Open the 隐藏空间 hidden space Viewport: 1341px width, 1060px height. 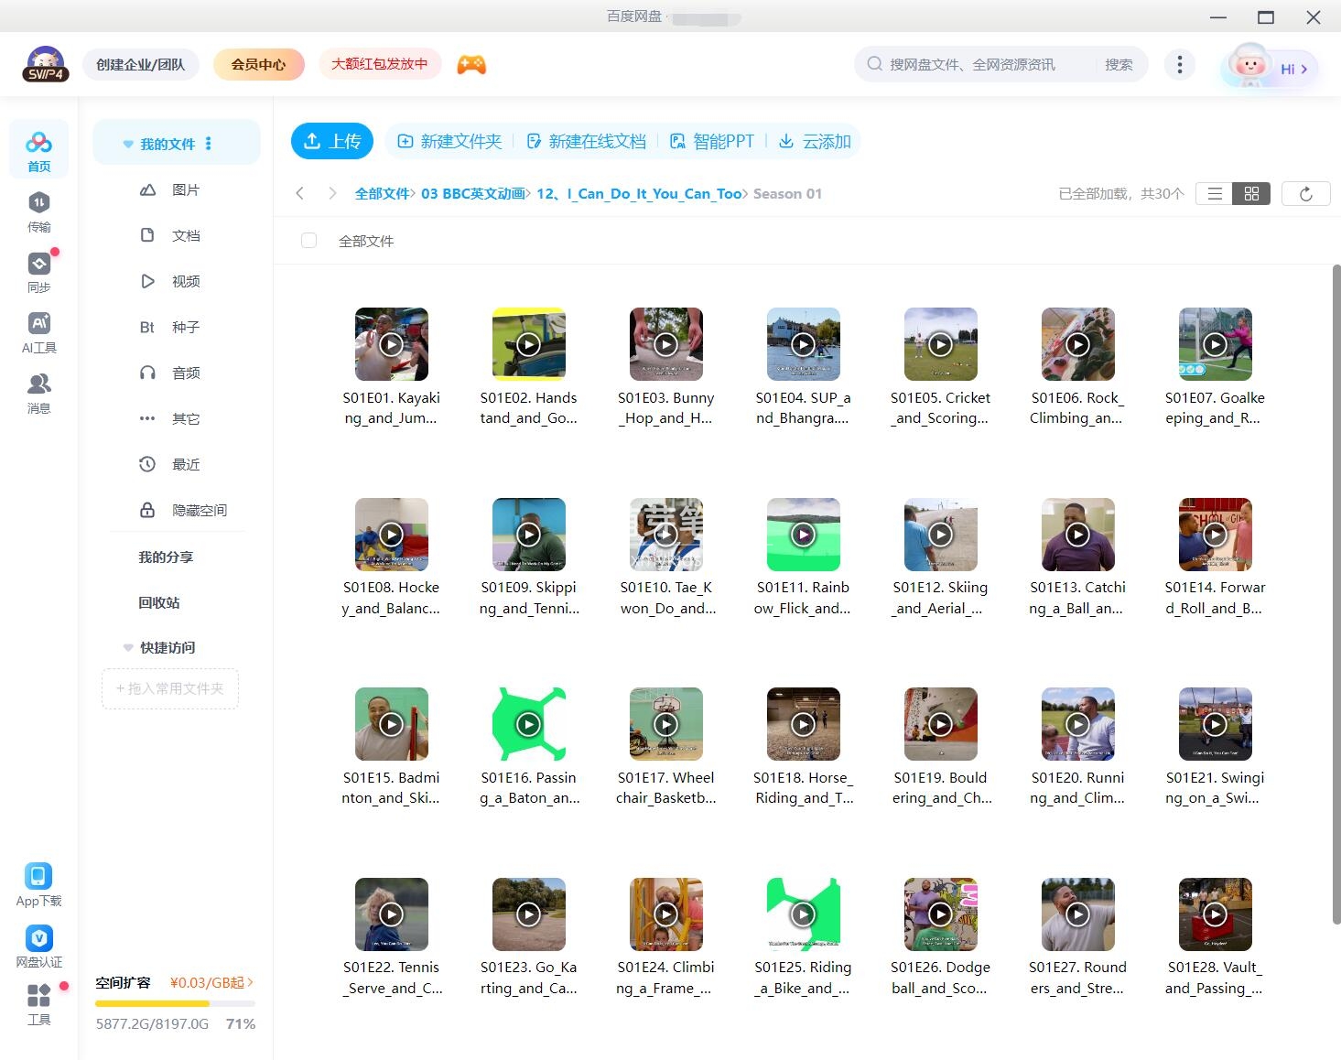tap(198, 510)
